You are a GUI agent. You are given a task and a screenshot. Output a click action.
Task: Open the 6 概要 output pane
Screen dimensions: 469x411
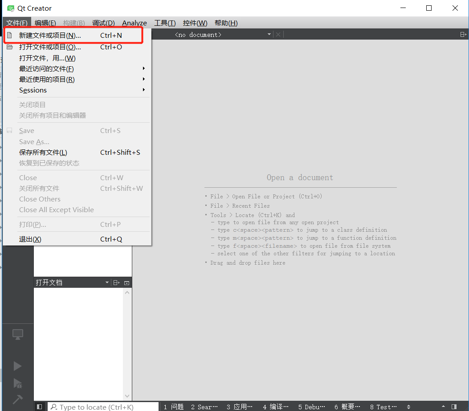click(x=347, y=407)
